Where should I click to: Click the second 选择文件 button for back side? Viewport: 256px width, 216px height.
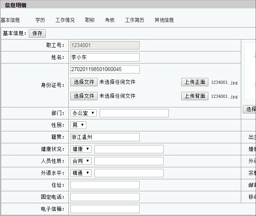tap(84, 96)
